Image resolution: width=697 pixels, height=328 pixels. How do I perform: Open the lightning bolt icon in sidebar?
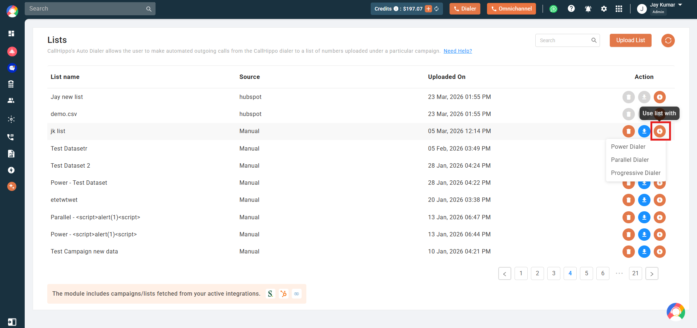pos(11,170)
